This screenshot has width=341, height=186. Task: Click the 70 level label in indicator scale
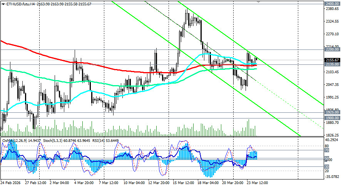(327, 150)
